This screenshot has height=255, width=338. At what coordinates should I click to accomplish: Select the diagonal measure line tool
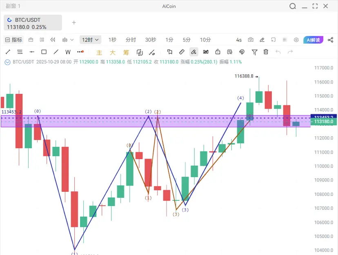click(56, 52)
